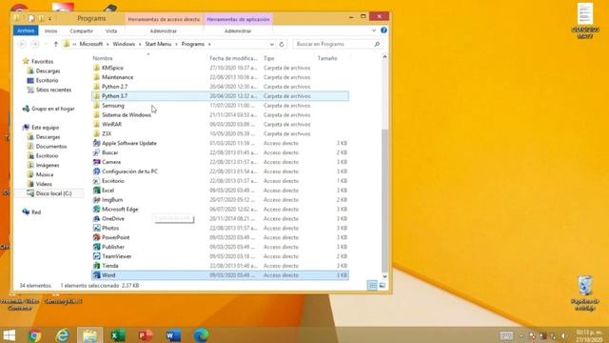Open the Archivo ribbon tab
This screenshot has width=609, height=343.
click(26, 30)
